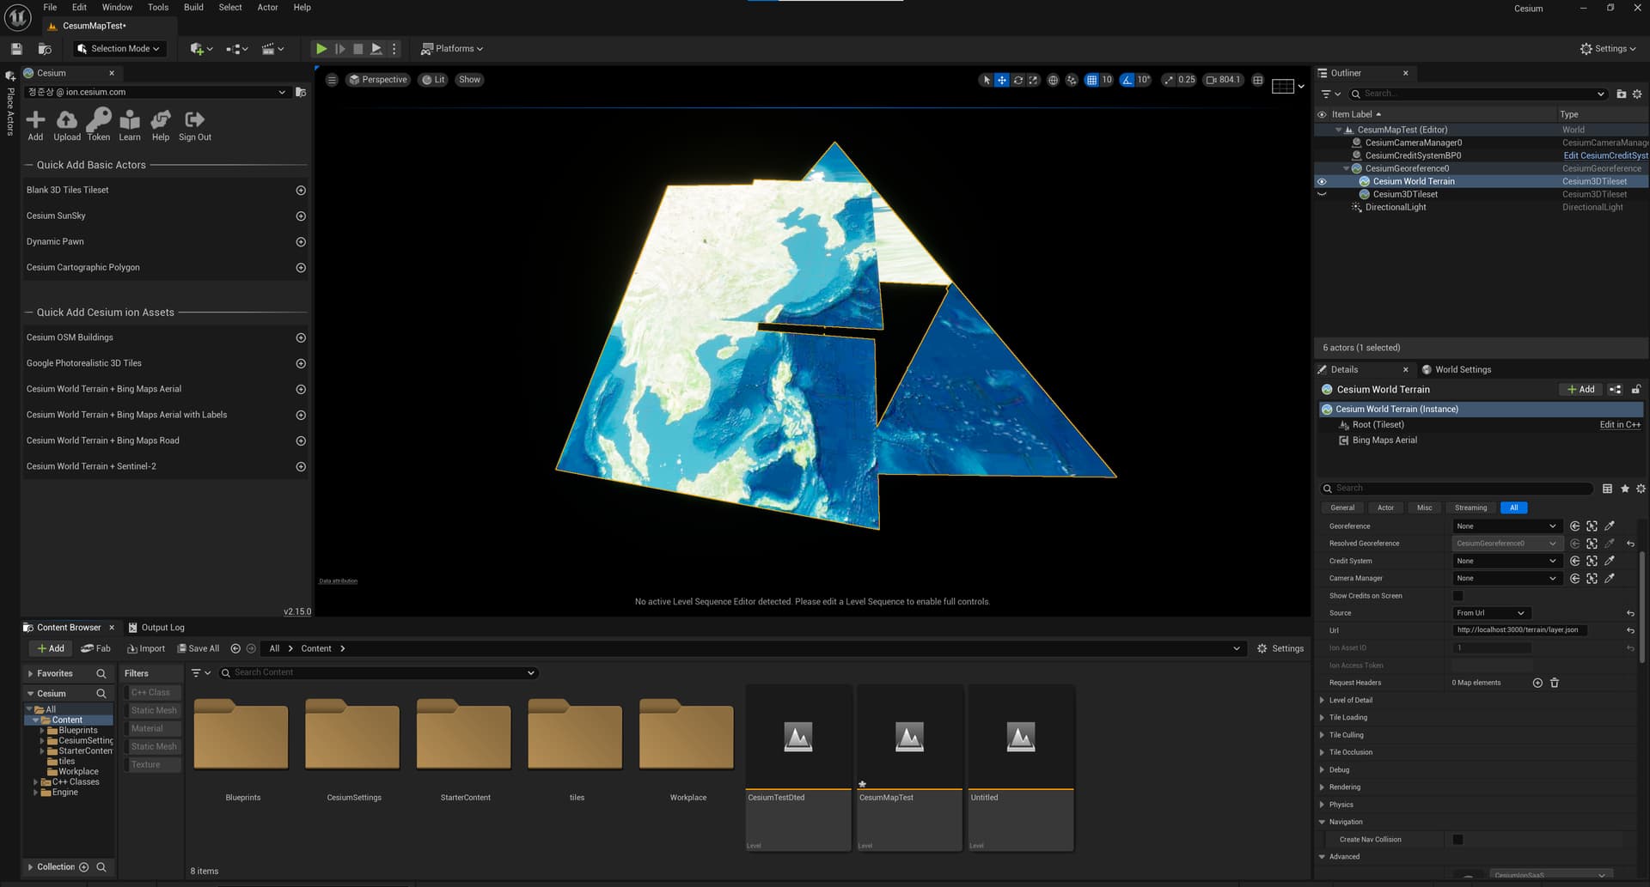Click Search Content field
Screen dimensions: 1650x887
pyautogui.click(x=379, y=673)
